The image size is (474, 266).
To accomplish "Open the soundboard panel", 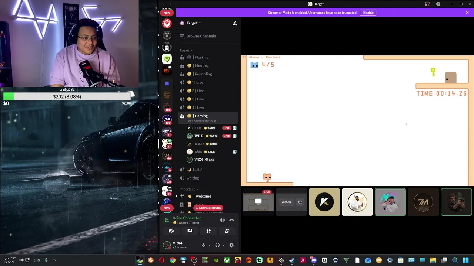I will [227, 231].
